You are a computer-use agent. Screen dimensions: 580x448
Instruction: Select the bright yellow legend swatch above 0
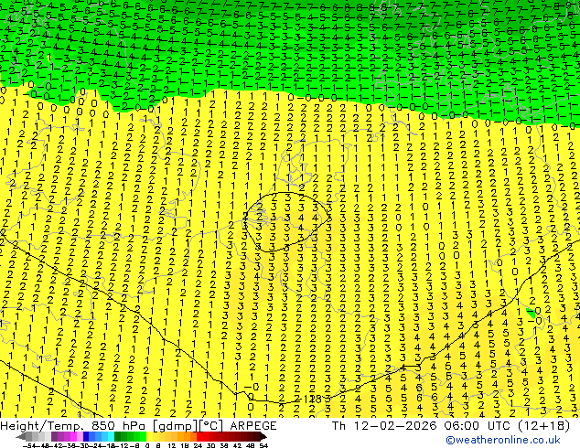pos(149,436)
